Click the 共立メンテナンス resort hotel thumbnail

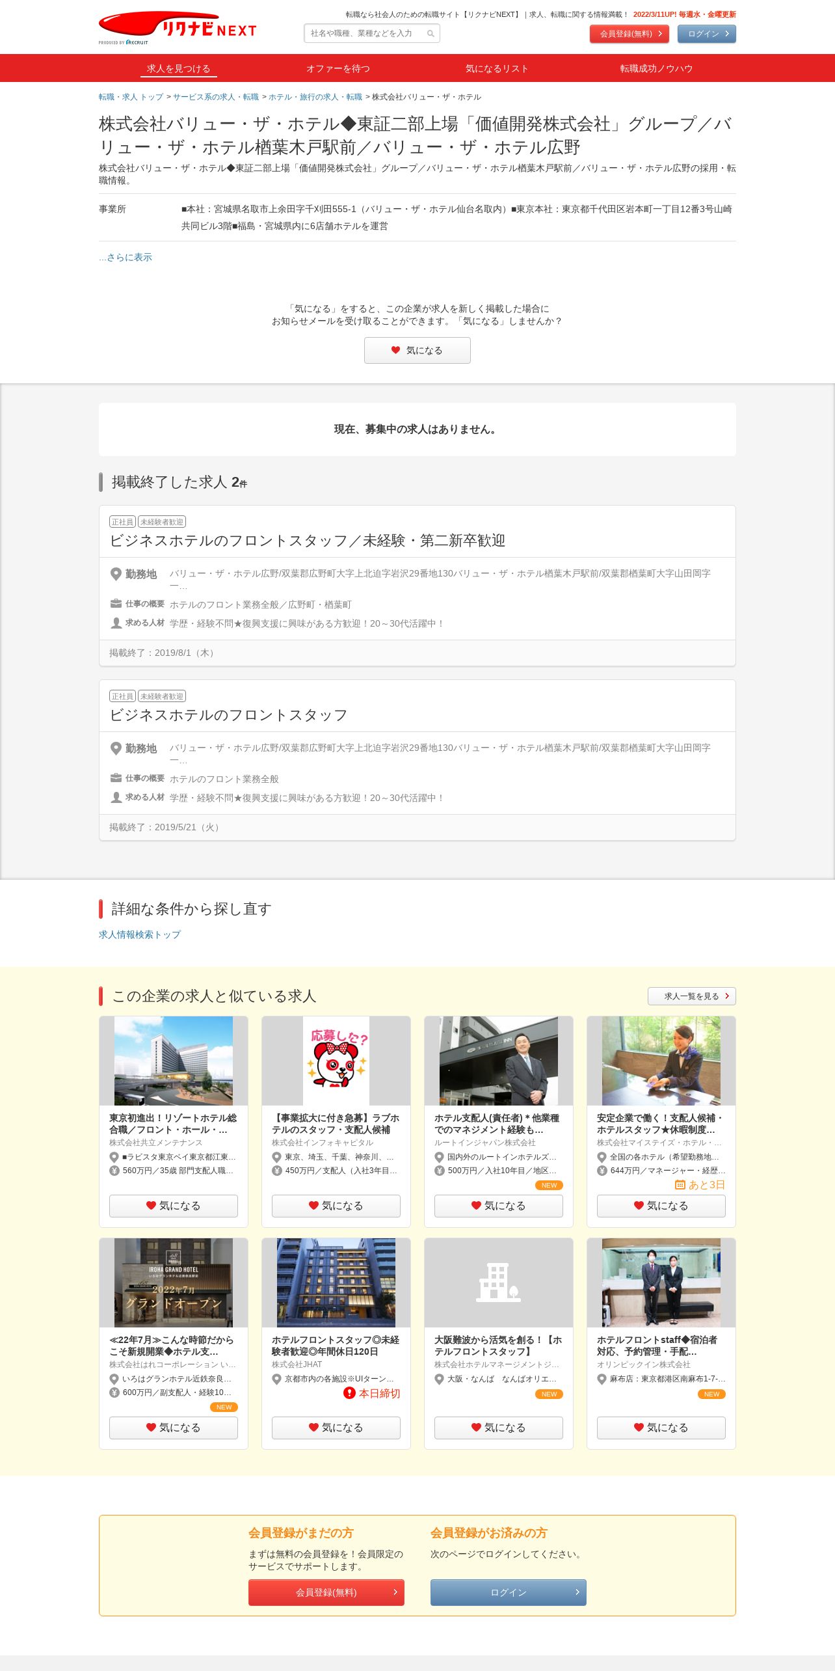[x=174, y=1061]
